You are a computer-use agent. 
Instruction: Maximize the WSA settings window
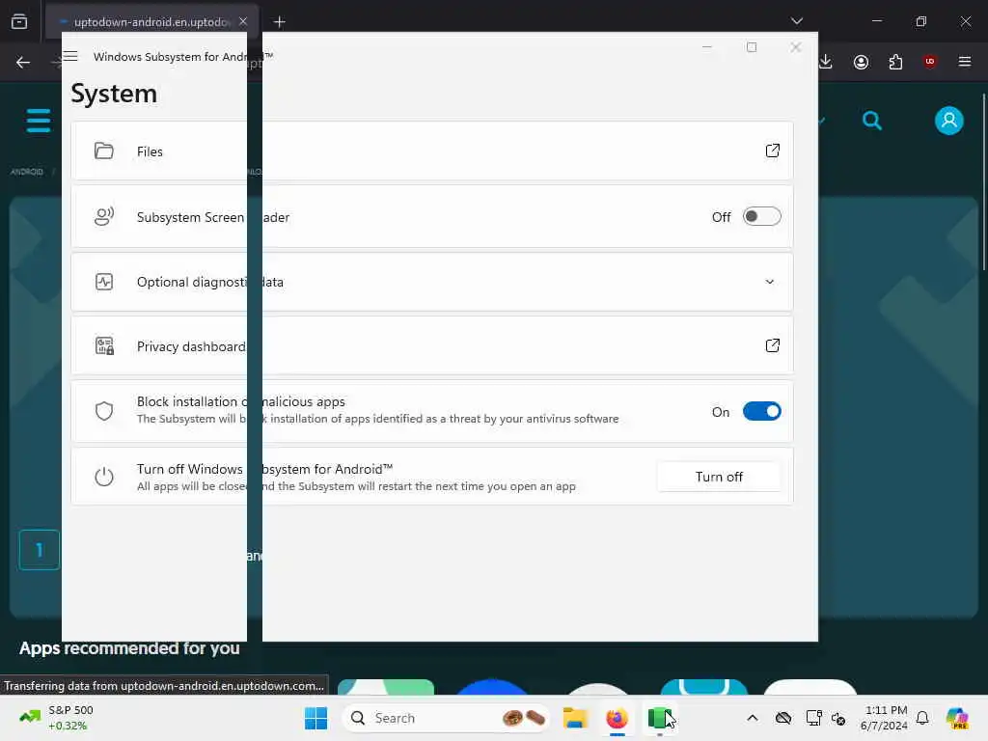[751, 47]
